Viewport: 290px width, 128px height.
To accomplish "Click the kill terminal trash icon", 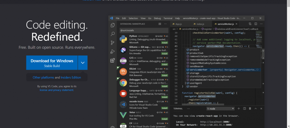I will 250,108.
